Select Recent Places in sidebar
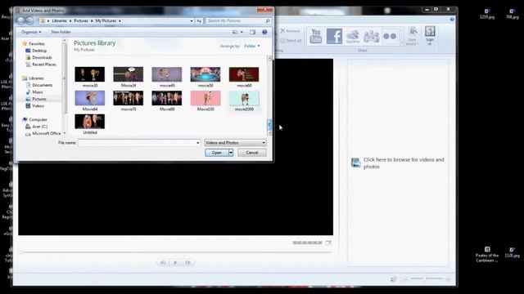The width and height of the screenshot is (524, 294). 41,65
